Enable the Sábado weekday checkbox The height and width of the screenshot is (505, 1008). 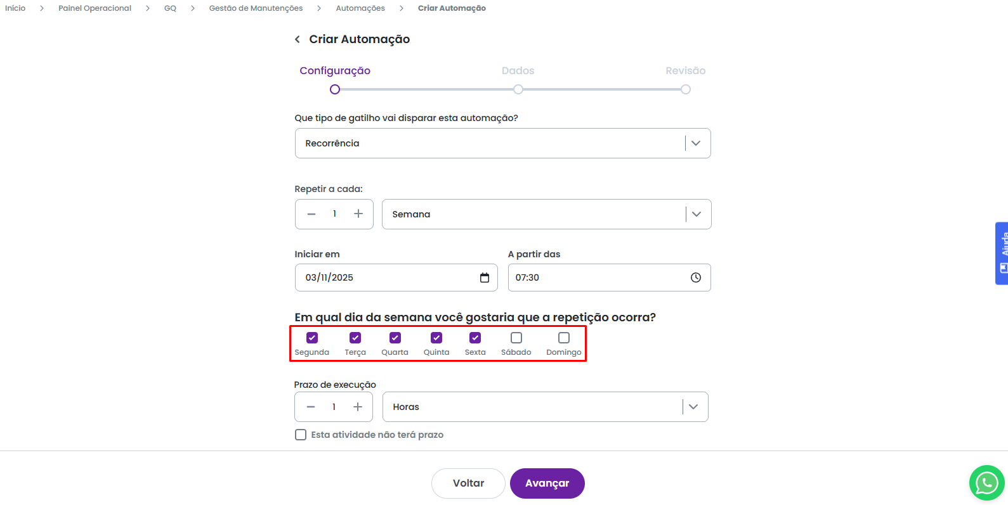[x=516, y=338]
